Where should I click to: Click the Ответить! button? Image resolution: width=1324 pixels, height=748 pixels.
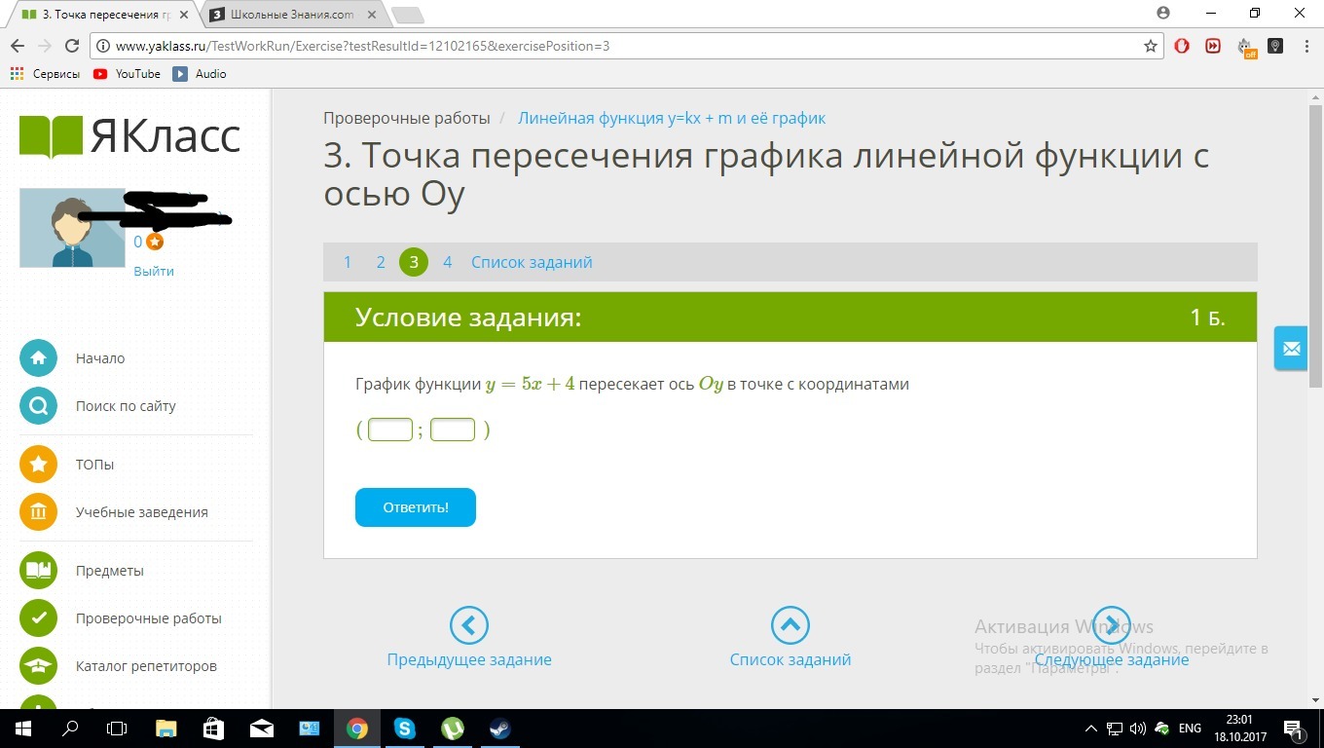click(416, 507)
